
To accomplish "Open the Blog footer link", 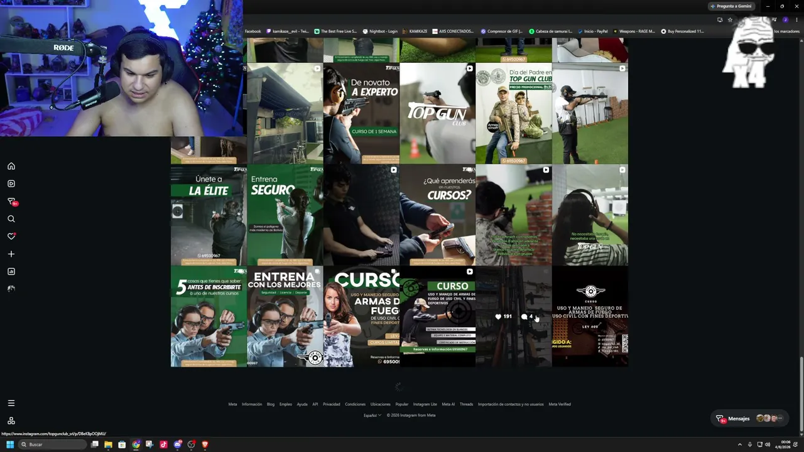I will [x=271, y=404].
